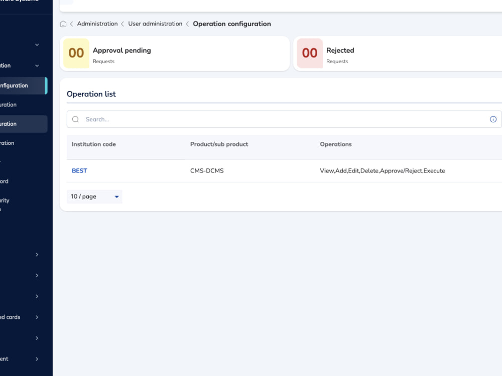Click the magnifier icon in the search box

[75, 119]
